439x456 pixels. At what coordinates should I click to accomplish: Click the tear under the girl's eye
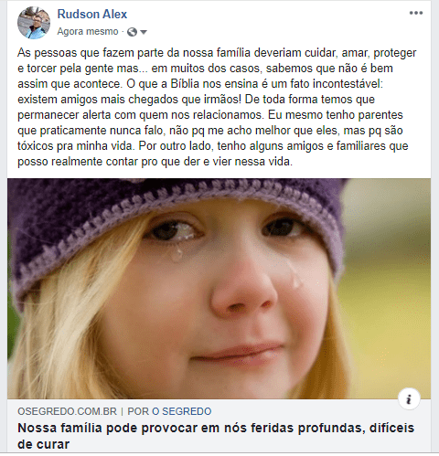177,253
